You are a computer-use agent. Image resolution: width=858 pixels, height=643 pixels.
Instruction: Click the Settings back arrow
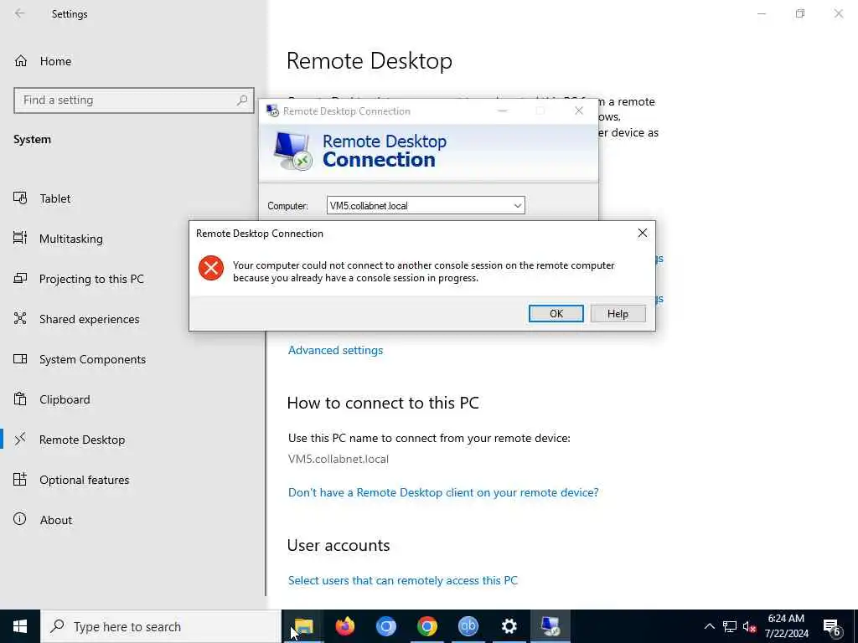click(x=20, y=13)
